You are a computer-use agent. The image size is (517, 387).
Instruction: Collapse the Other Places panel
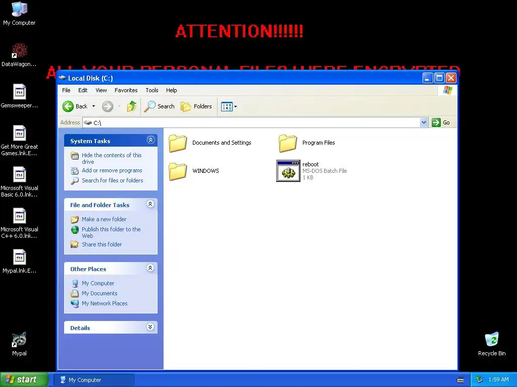point(150,268)
